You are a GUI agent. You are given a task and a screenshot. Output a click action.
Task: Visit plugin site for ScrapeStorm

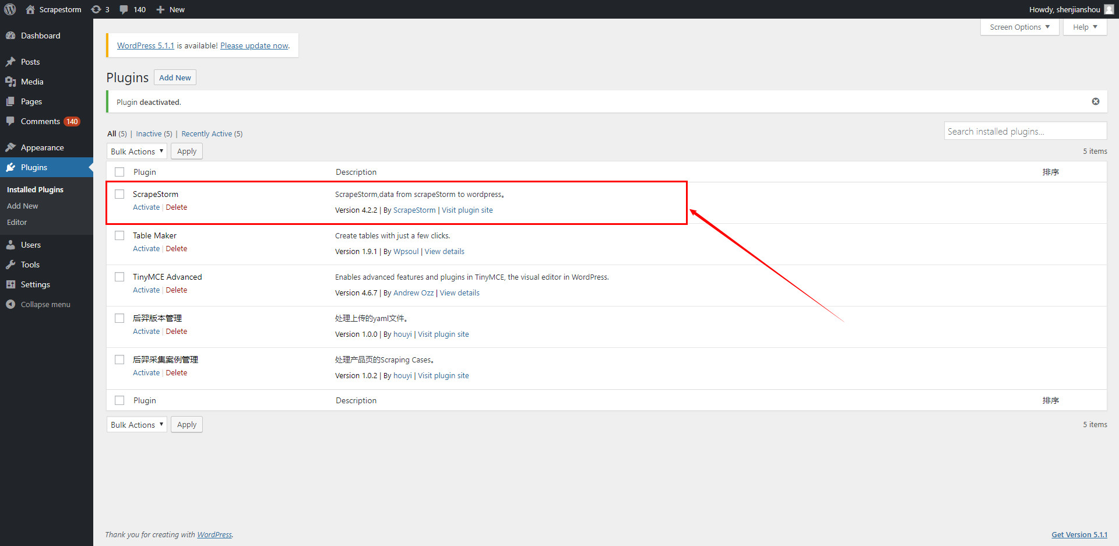tap(467, 210)
